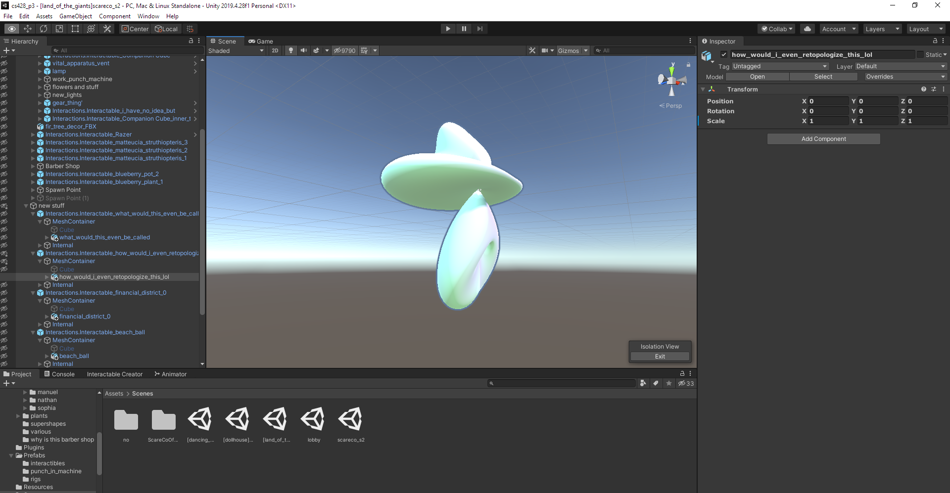Open the lobby scene asset
The height and width of the screenshot is (493, 950).
point(314,424)
